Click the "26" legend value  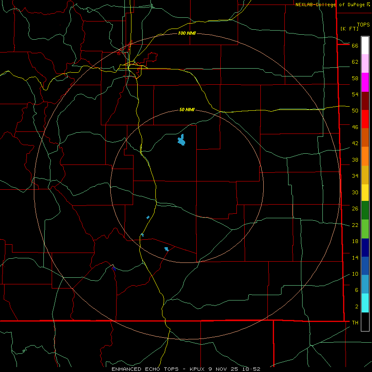pos(355,209)
